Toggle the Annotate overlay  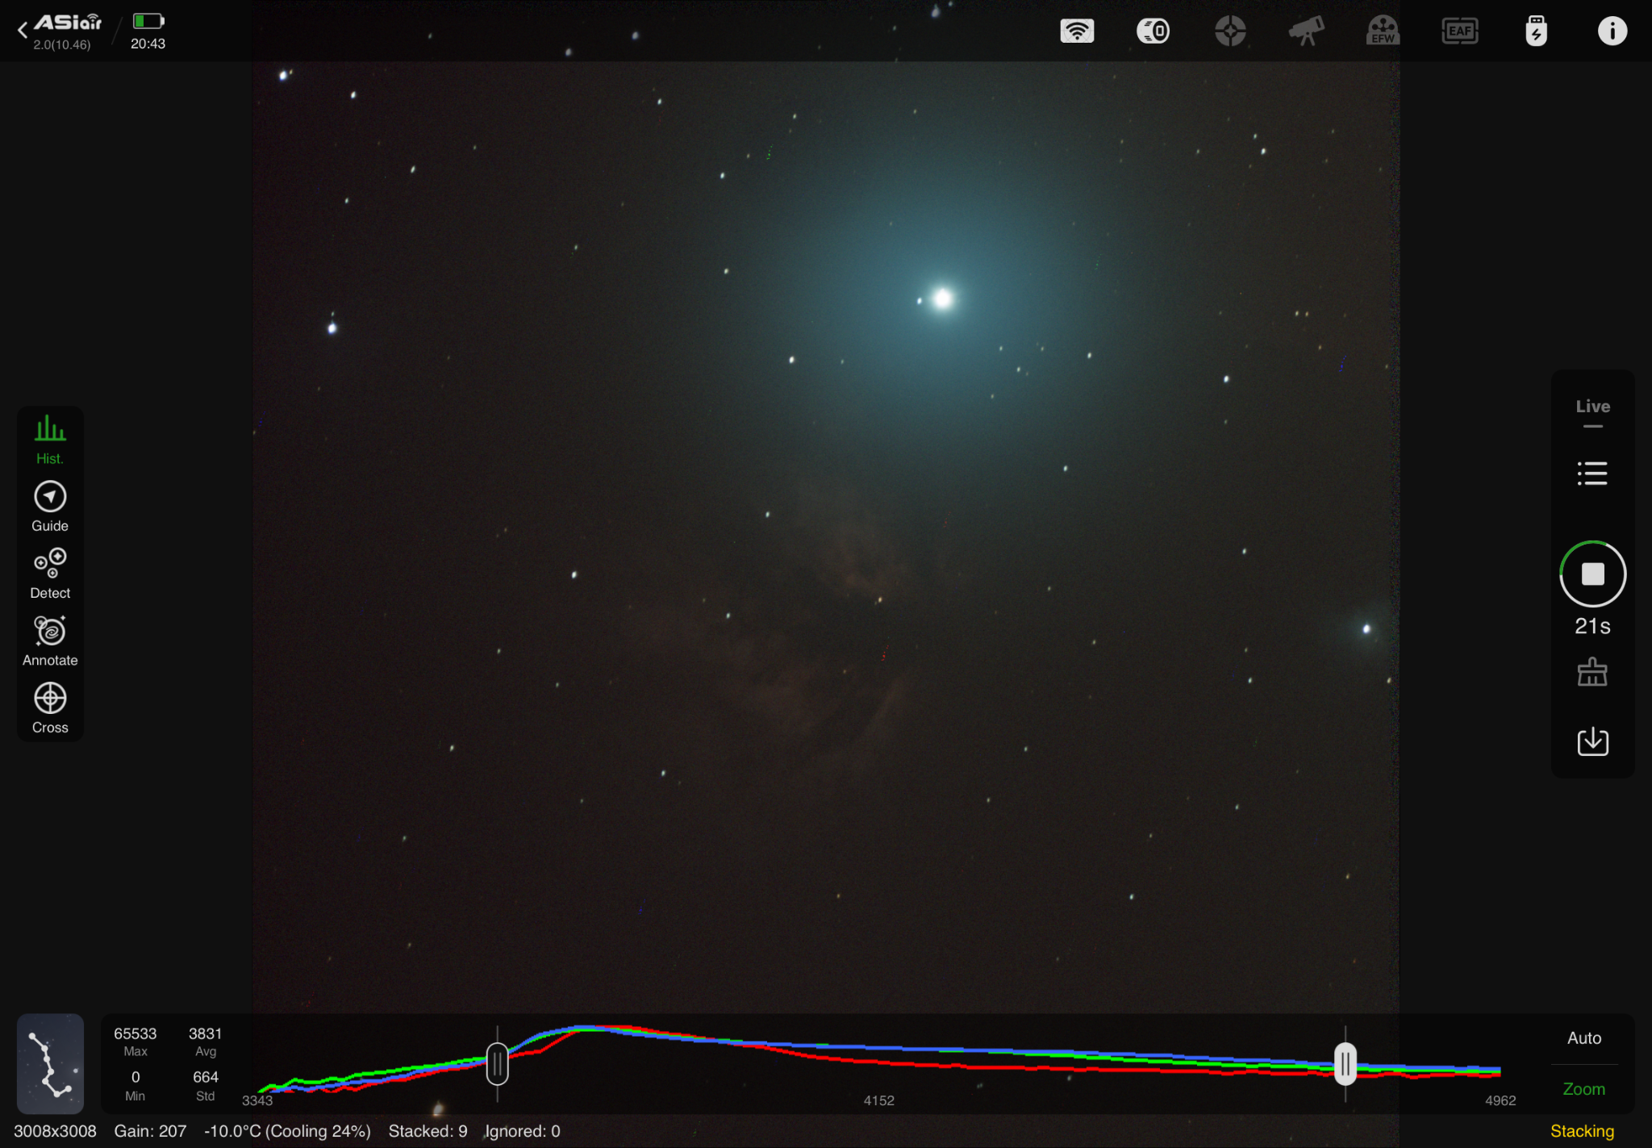pos(50,641)
